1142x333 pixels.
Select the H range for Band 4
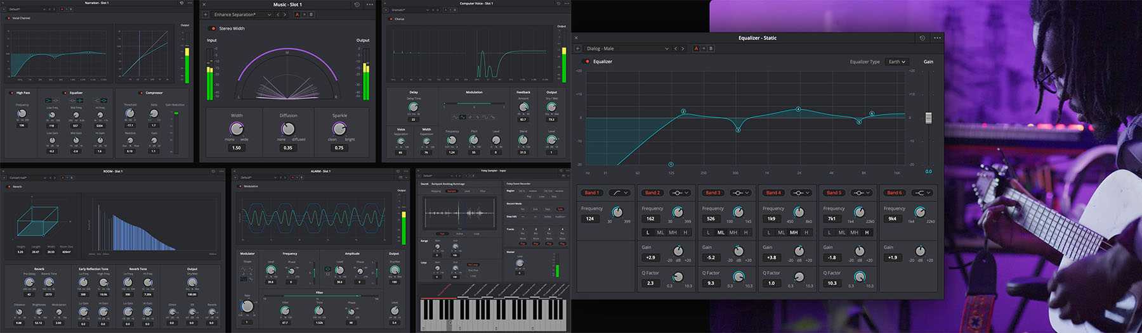806,232
